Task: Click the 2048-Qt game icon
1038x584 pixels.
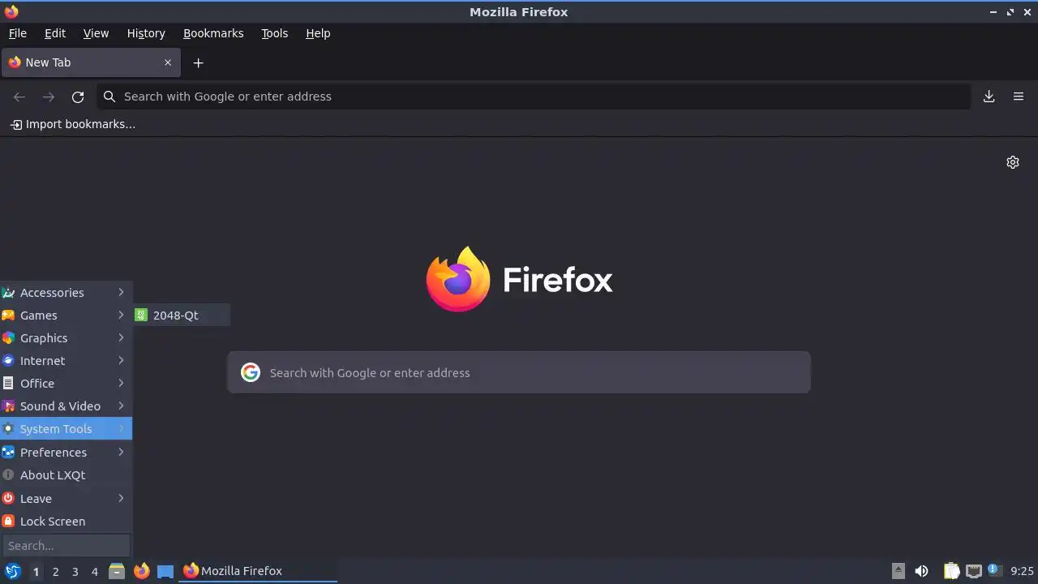Action: point(141,316)
